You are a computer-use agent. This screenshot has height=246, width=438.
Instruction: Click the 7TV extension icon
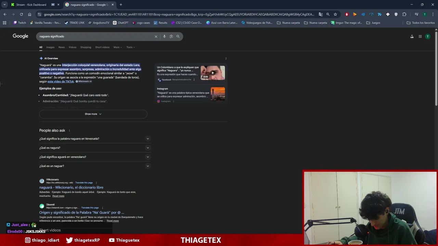coord(379,14)
